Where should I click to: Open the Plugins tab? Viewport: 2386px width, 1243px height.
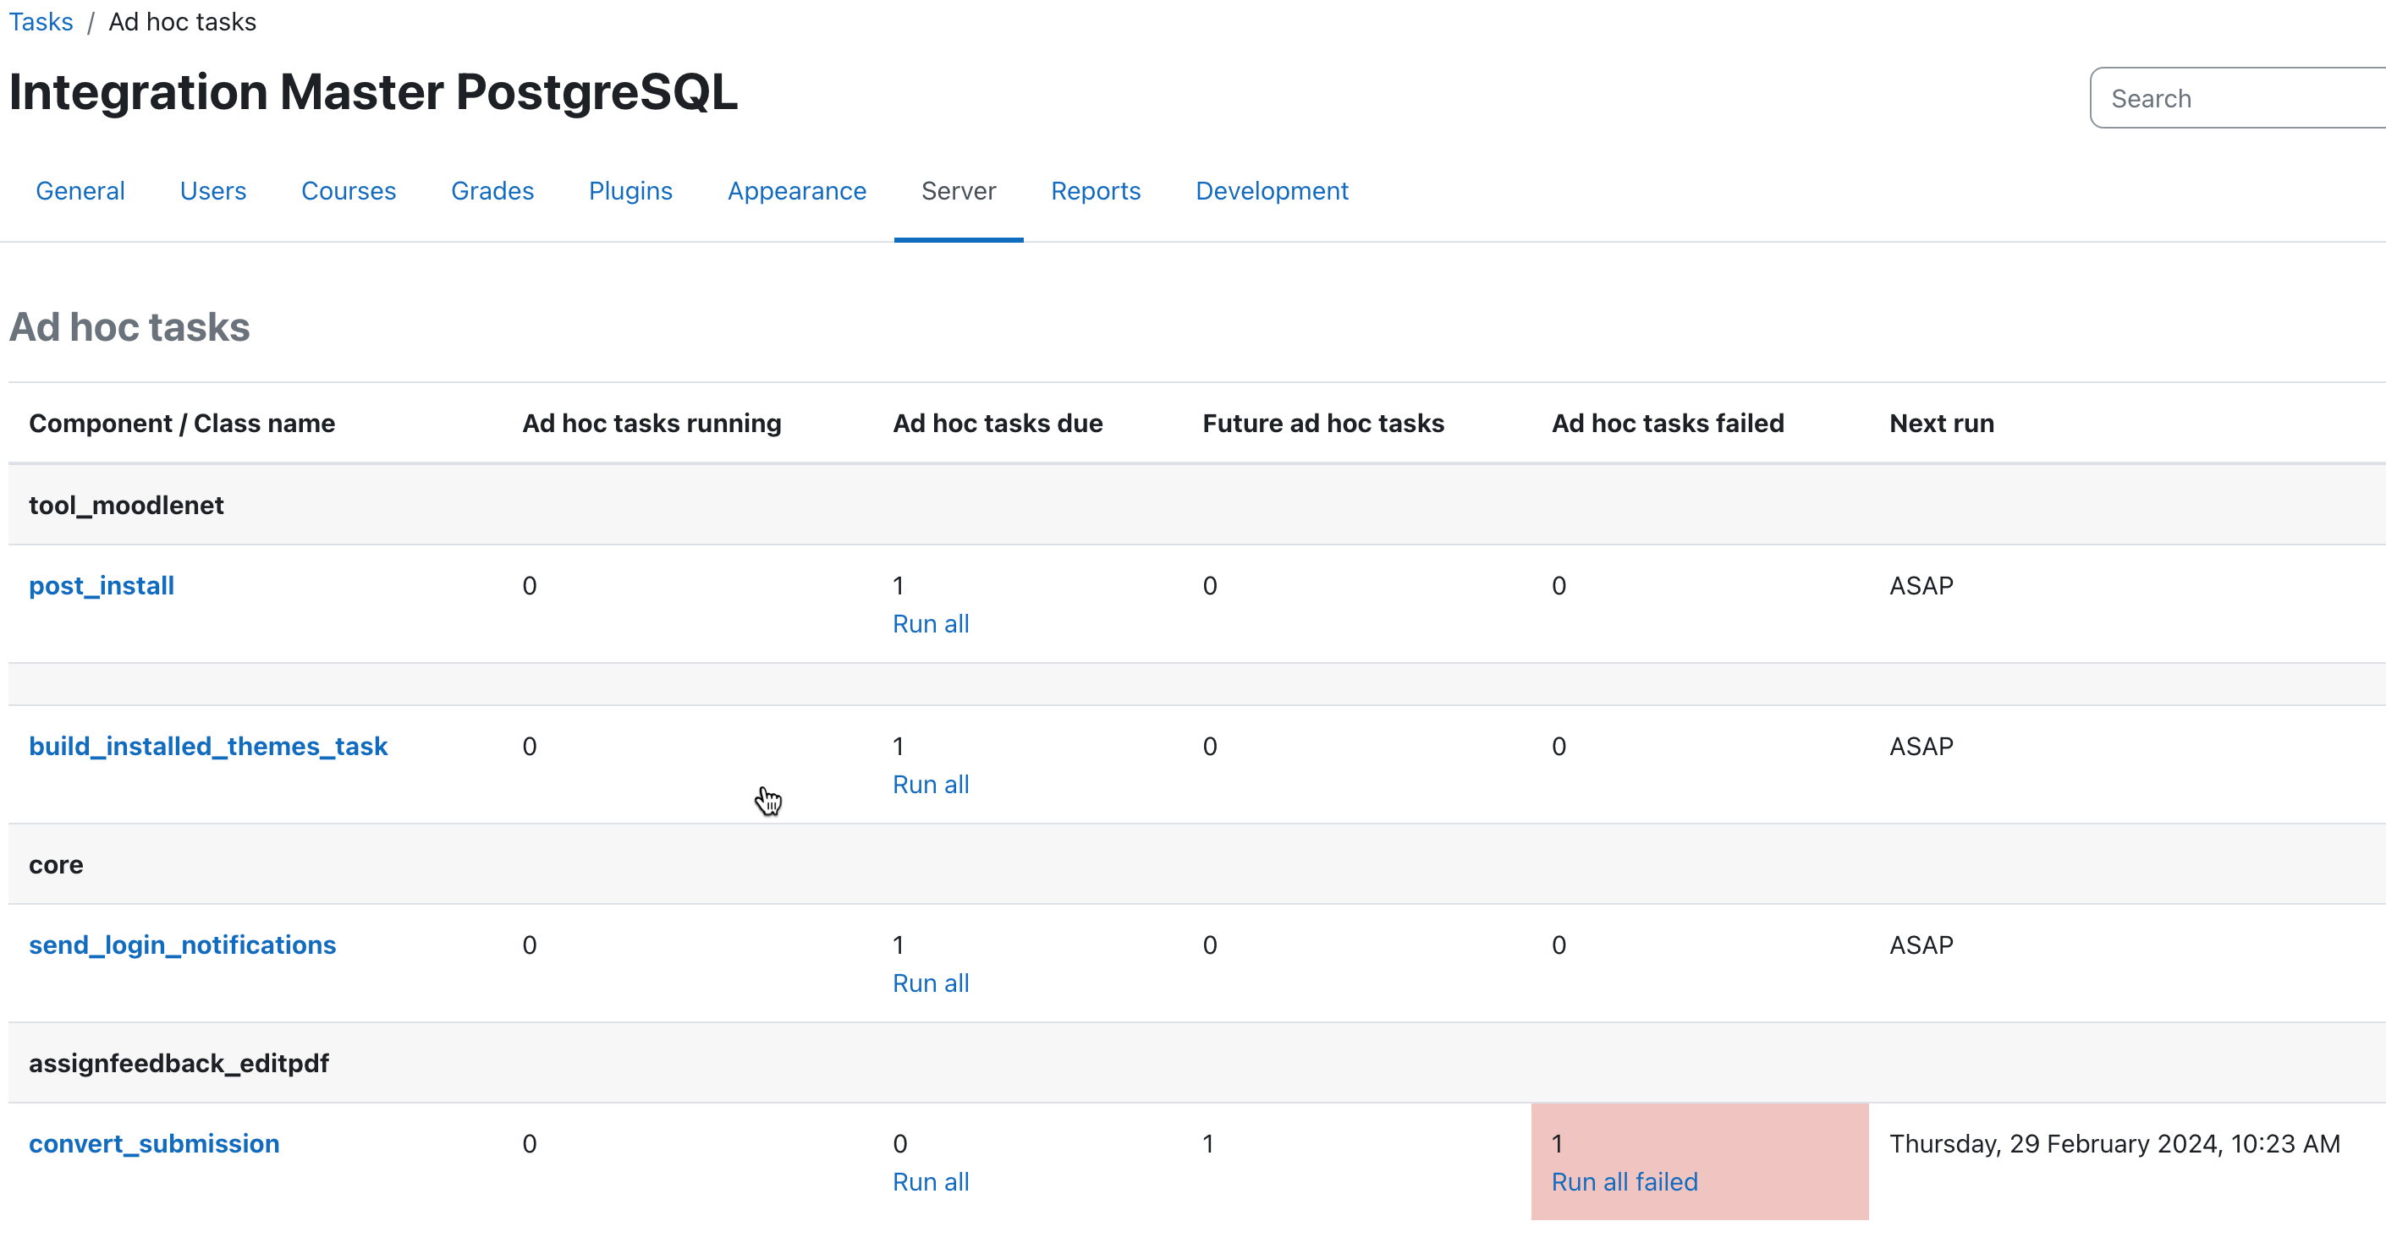tap(629, 190)
